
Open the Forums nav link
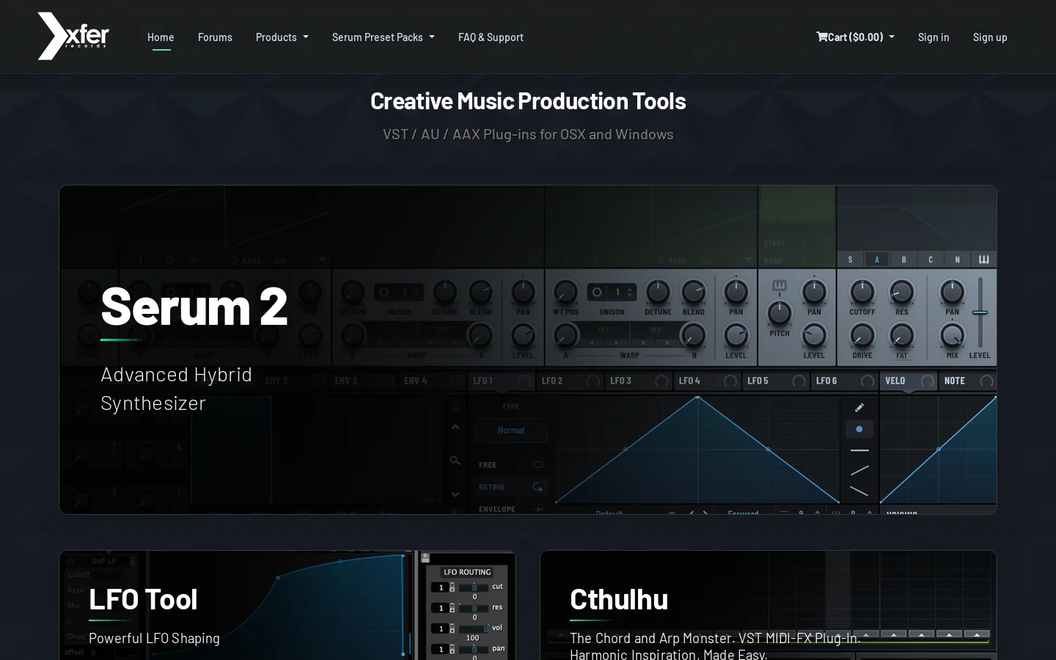[x=215, y=37]
